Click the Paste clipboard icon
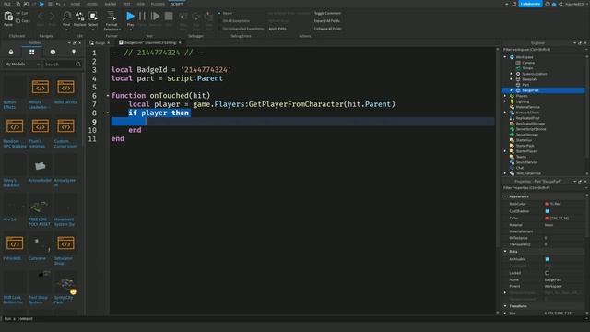Image resolution: width=590 pixels, height=332 pixels. 8,17
